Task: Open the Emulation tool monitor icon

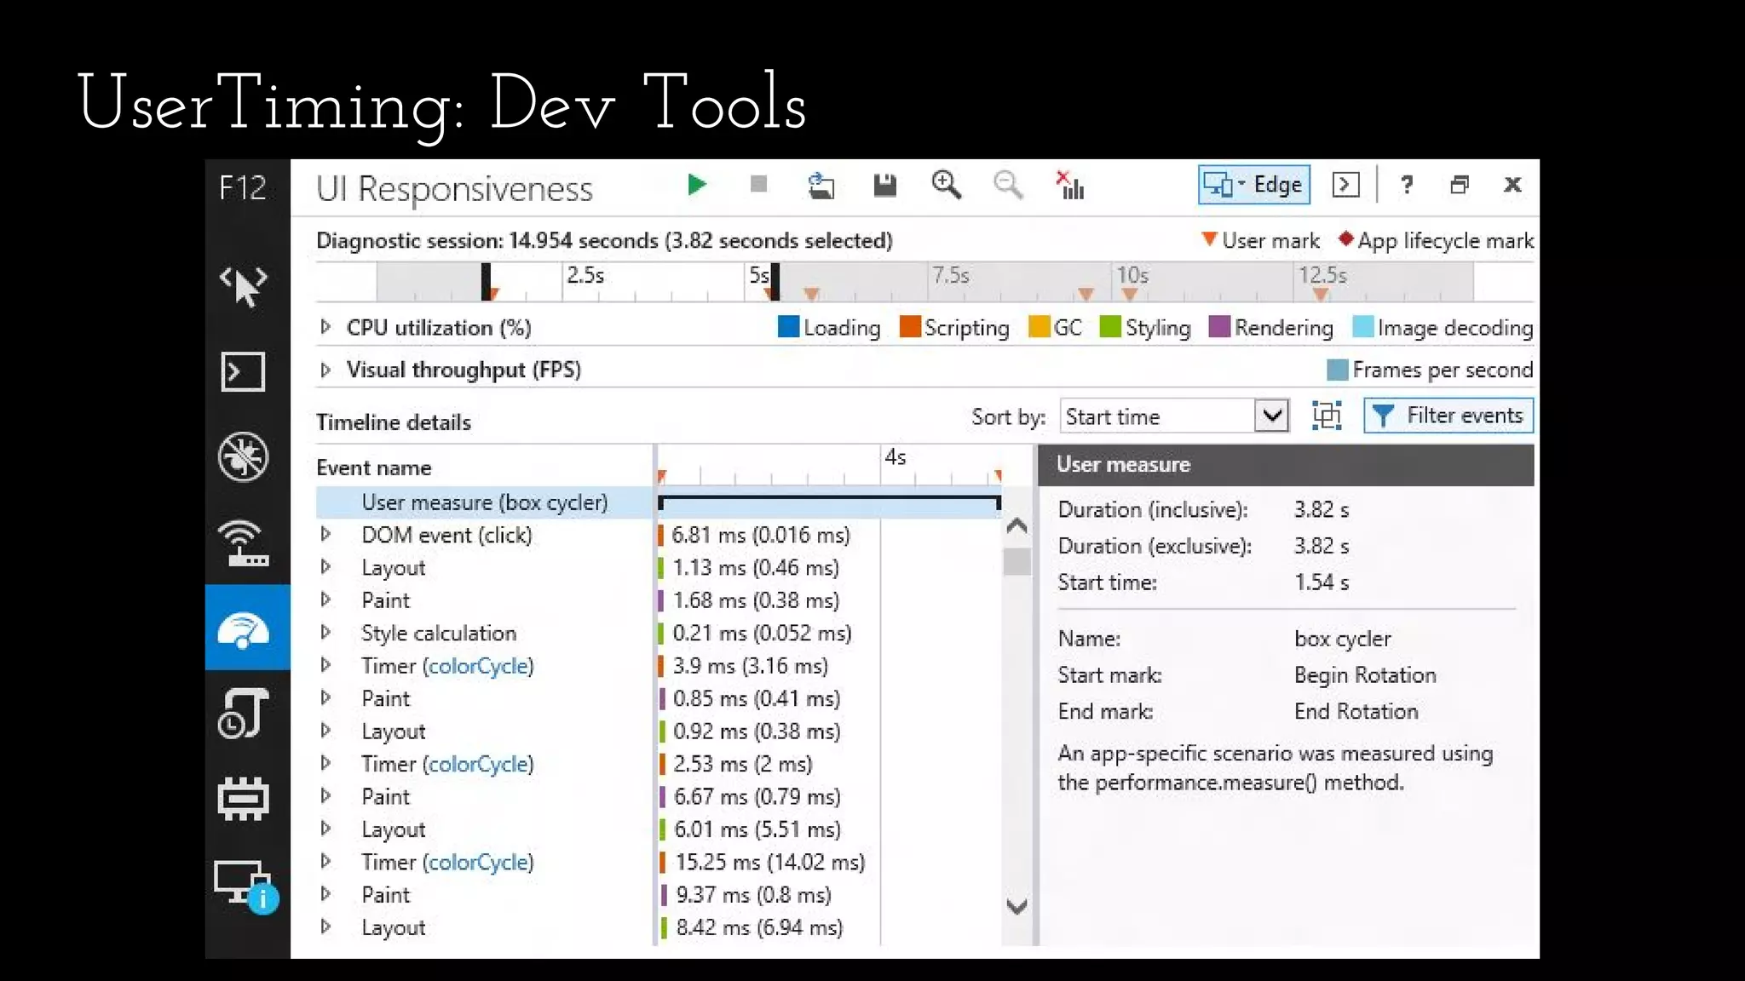Action: click(x=246, y=886)
